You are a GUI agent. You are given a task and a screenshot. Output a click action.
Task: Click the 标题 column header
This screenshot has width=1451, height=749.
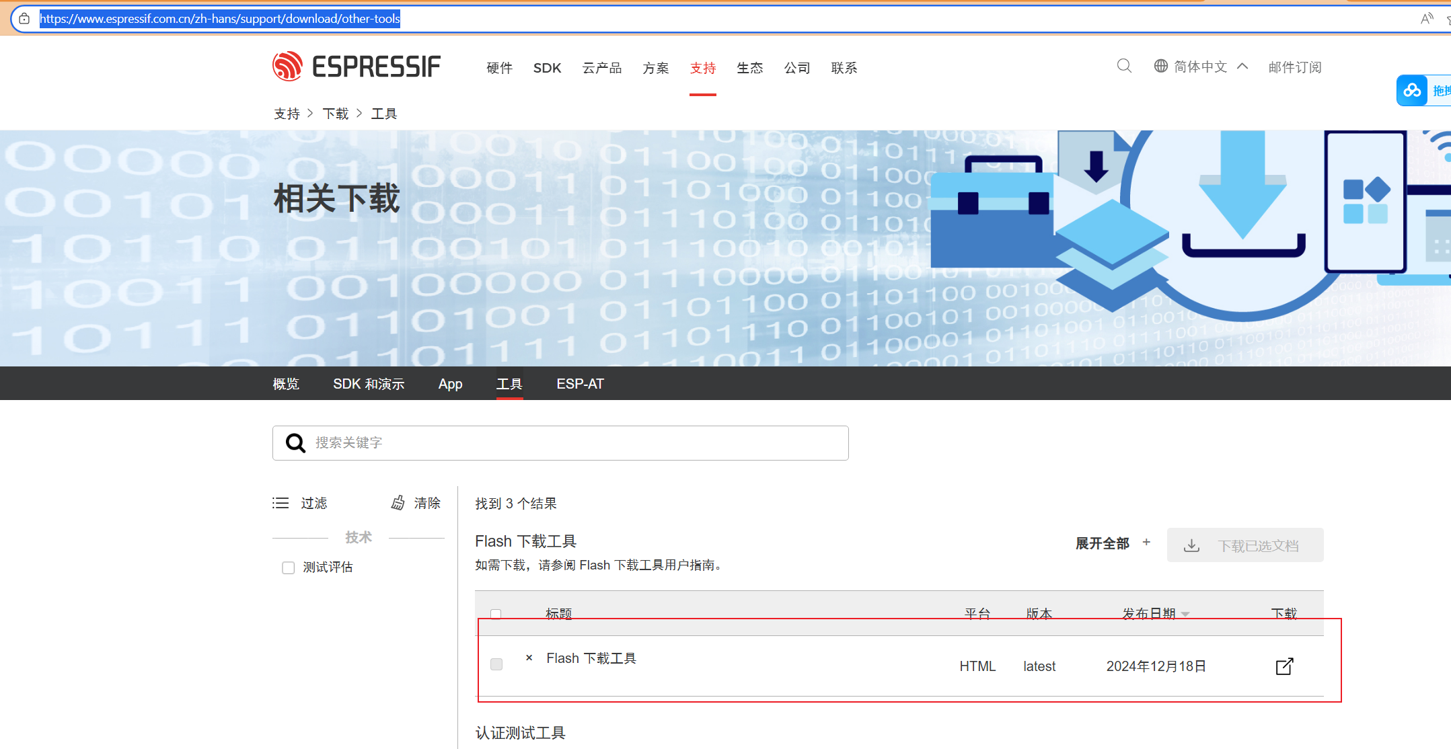(558, 613)
